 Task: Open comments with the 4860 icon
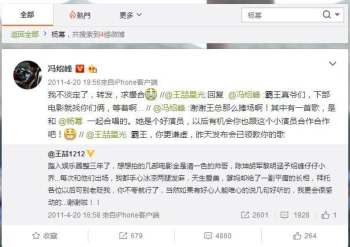(218, 236)
